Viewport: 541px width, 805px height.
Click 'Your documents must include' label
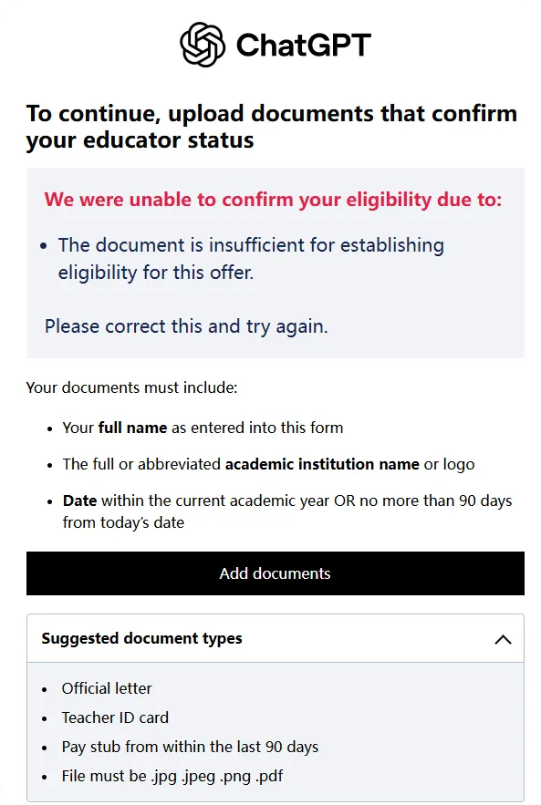[132, 387]
